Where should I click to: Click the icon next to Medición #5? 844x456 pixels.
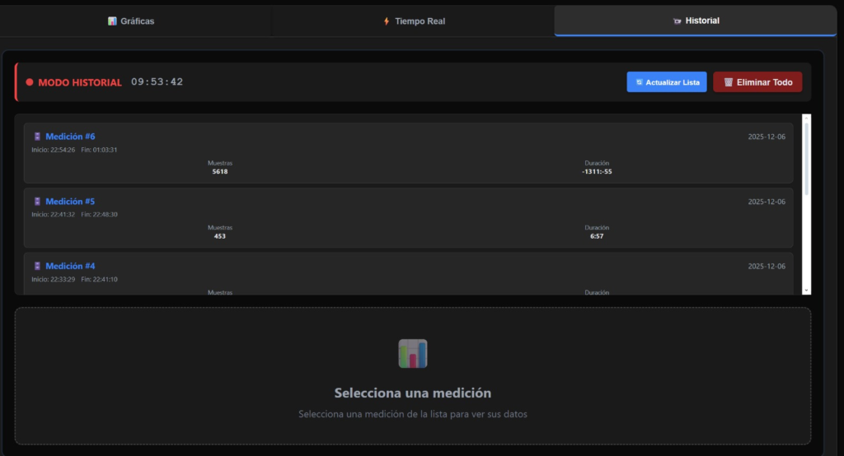(37, 202)
